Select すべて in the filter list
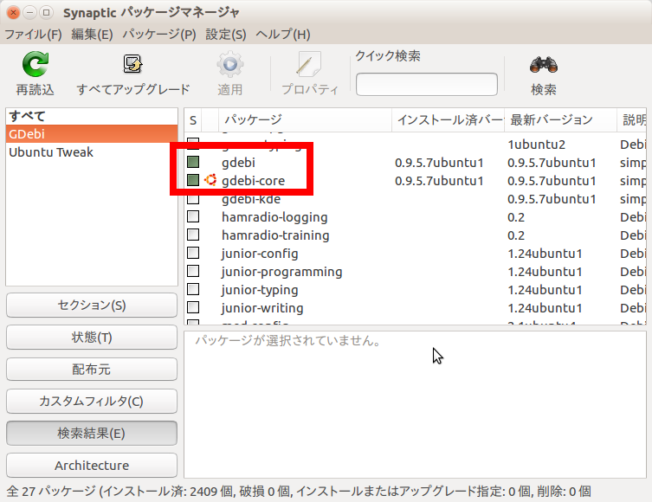Screen dimensions: 652x502 coord(92,116)
